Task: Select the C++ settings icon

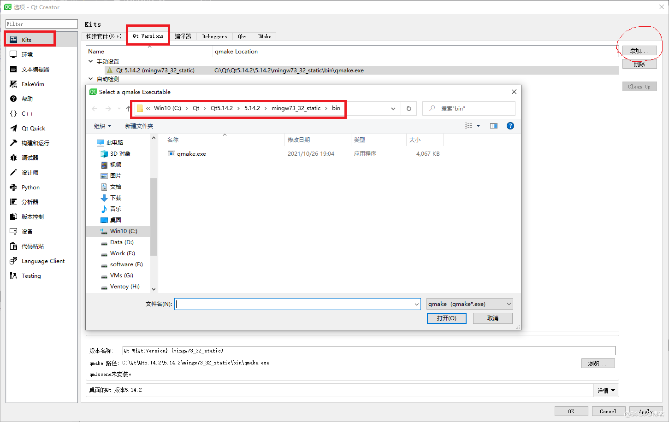Action: pyautogui.click(x=25, y=113)
